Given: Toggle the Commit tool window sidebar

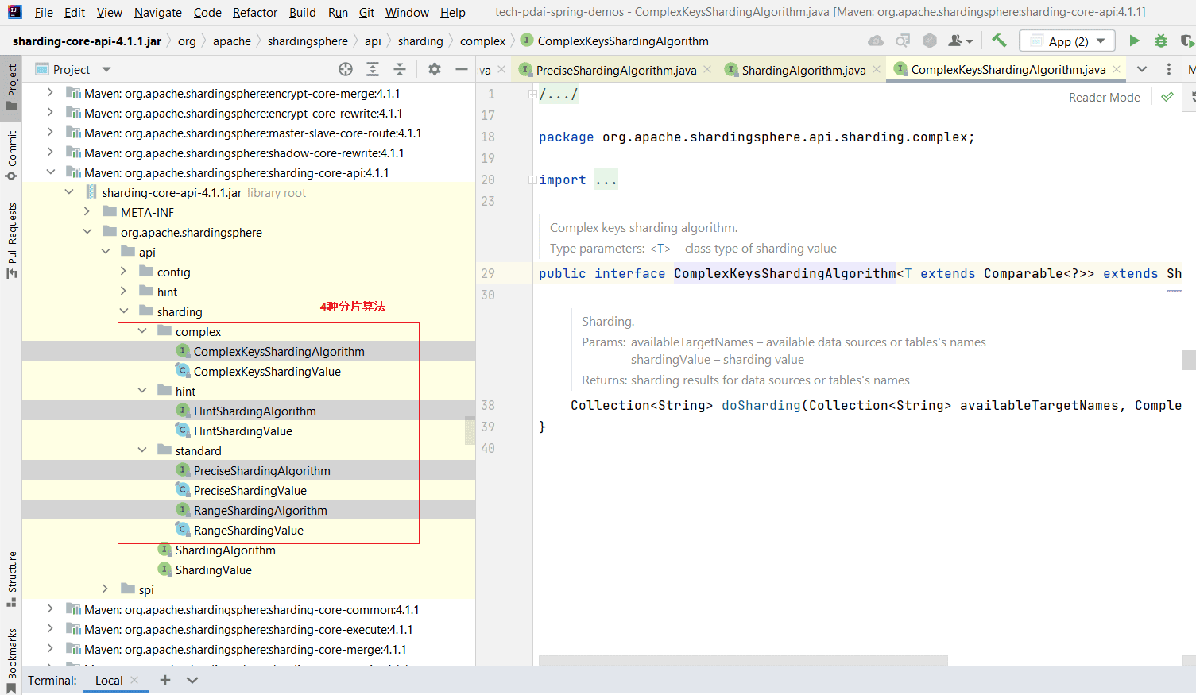Looking at the screenshot, I should [x=12, y=154].
